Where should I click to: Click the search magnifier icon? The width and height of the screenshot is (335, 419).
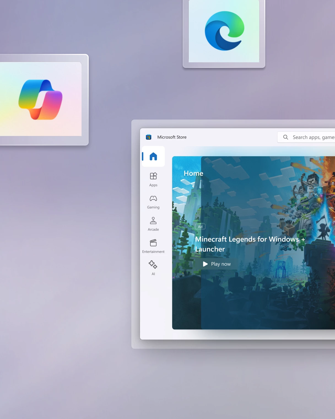point(285,137)
